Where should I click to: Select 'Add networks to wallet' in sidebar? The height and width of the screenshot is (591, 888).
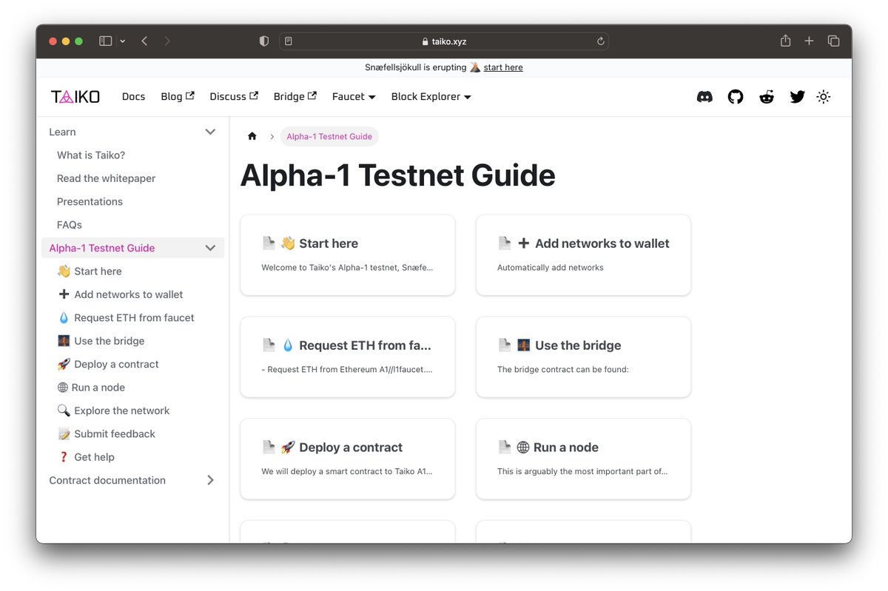[x=120, y=294]
